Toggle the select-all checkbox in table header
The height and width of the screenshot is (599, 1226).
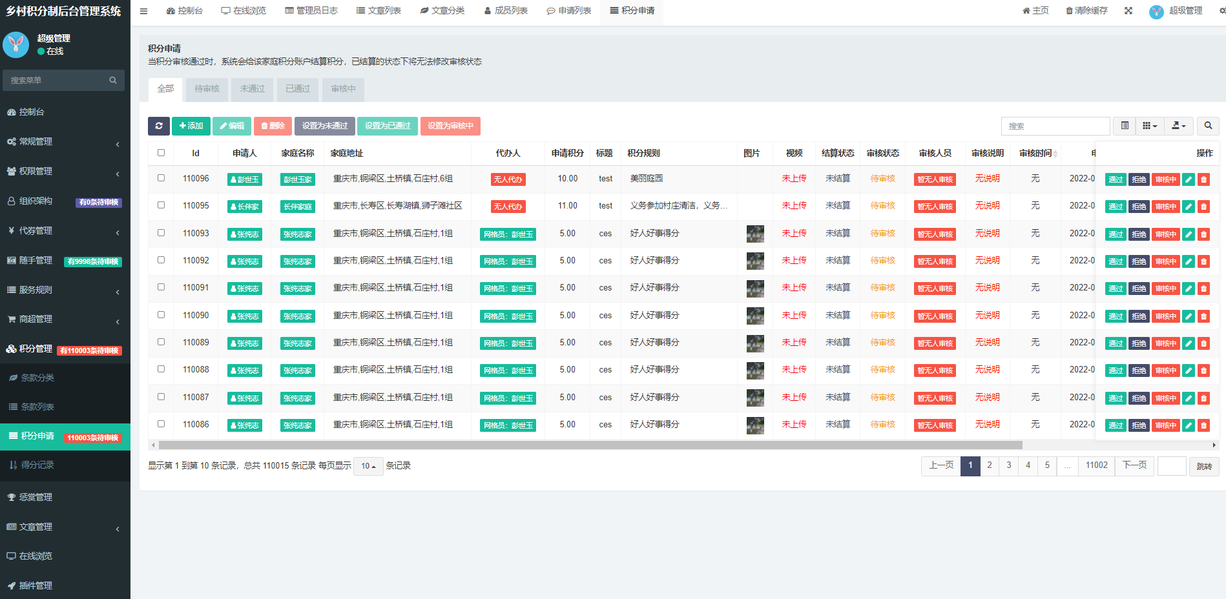click(x=161, y=153)
